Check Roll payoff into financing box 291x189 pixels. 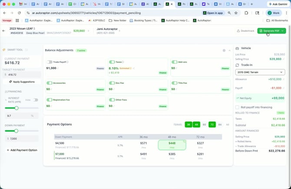(x=237, y=107)
